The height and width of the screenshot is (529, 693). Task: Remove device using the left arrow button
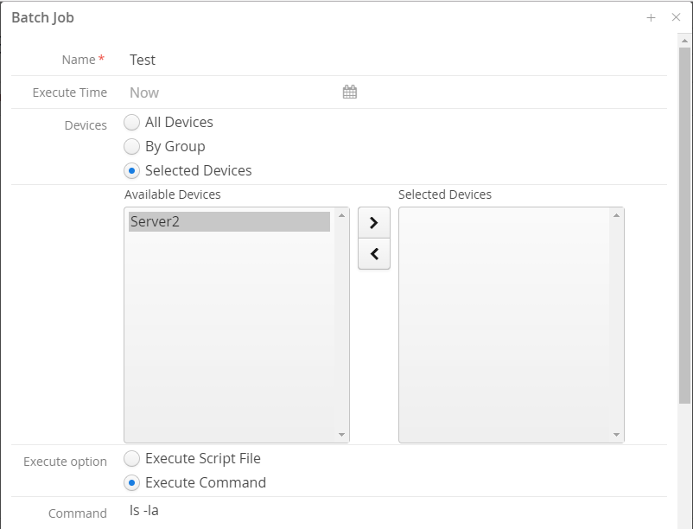point(373,254)
